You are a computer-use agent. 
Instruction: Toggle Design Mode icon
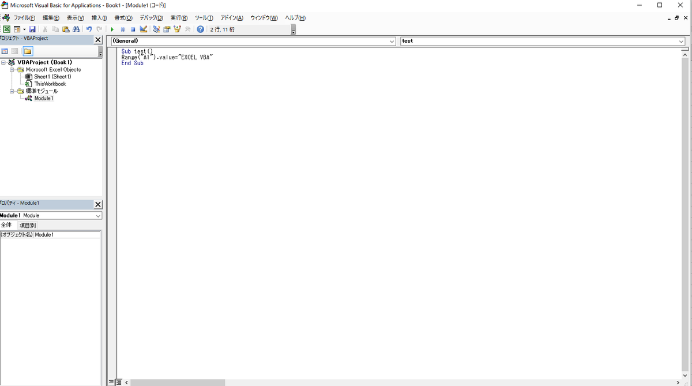point(144,29)
